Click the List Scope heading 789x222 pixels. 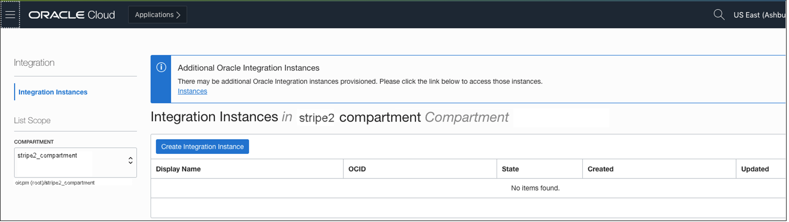coord(32,121)
